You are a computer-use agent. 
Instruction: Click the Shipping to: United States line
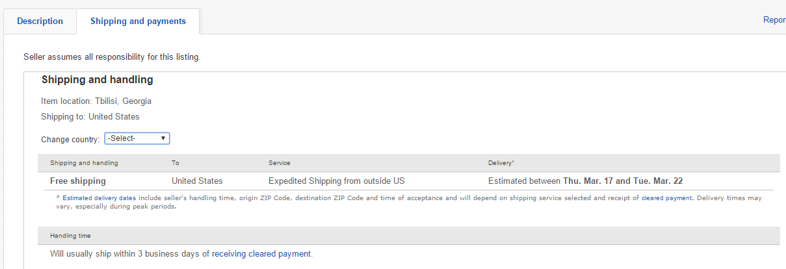pyautogui.click(x=90, y=117)
